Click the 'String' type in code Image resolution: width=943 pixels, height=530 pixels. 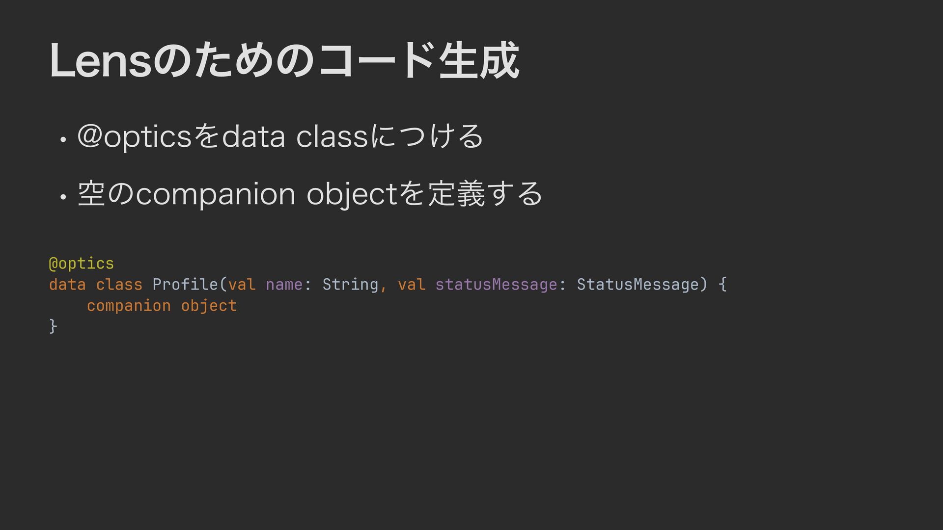[x=350, y=285]
